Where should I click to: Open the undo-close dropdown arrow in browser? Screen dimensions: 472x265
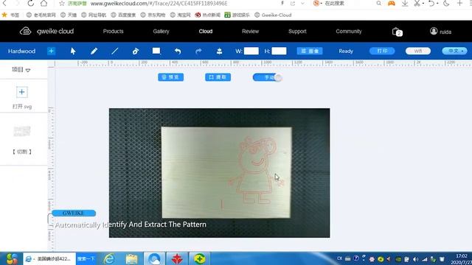pyautogui.click(x=437, y=4)
